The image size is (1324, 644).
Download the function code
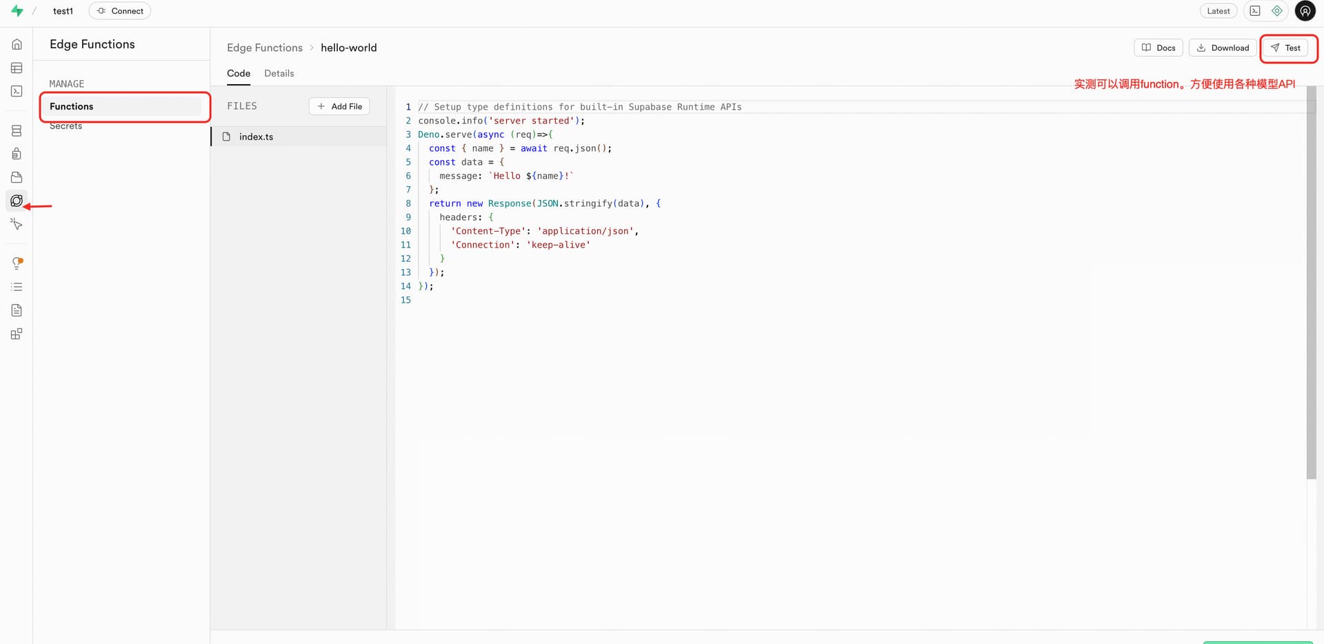coord(1223,48)
